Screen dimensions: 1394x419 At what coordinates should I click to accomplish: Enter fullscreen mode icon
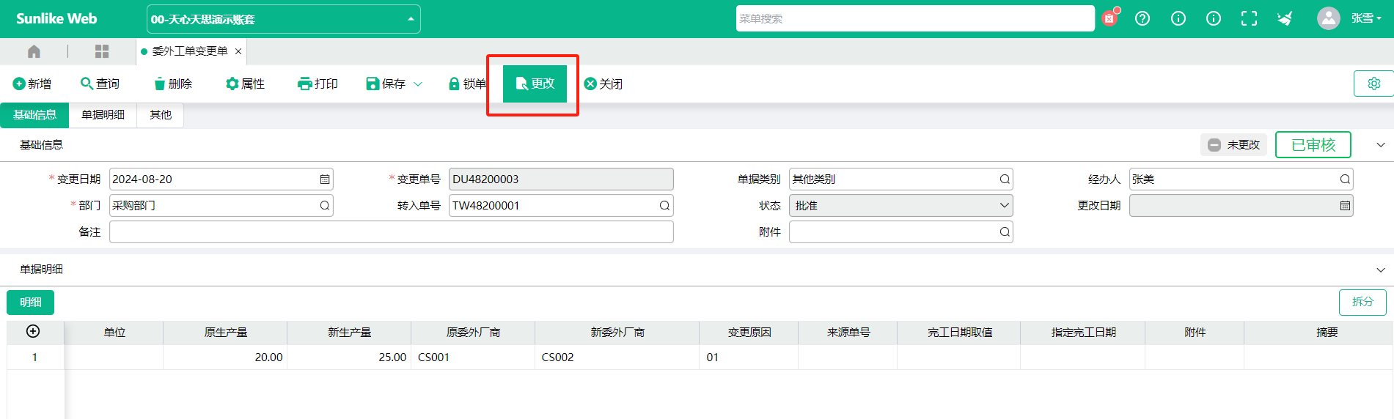(1249, 19)
